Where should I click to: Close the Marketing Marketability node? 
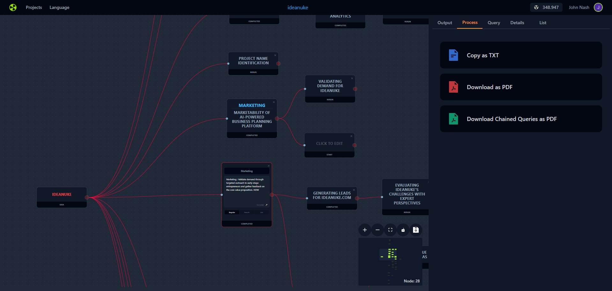point(274,102)
